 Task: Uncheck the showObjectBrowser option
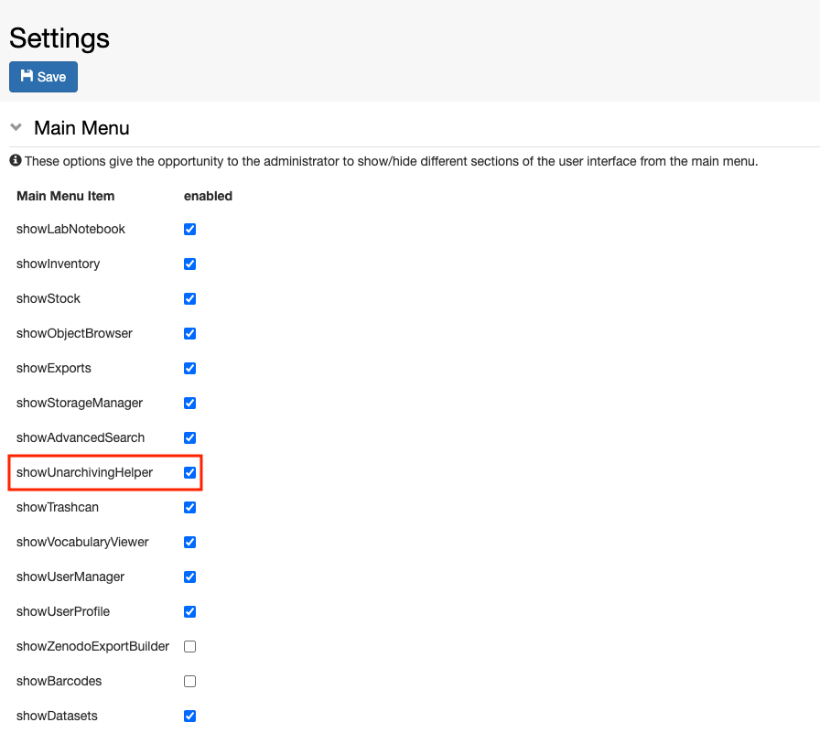click(x=189, y=334)
